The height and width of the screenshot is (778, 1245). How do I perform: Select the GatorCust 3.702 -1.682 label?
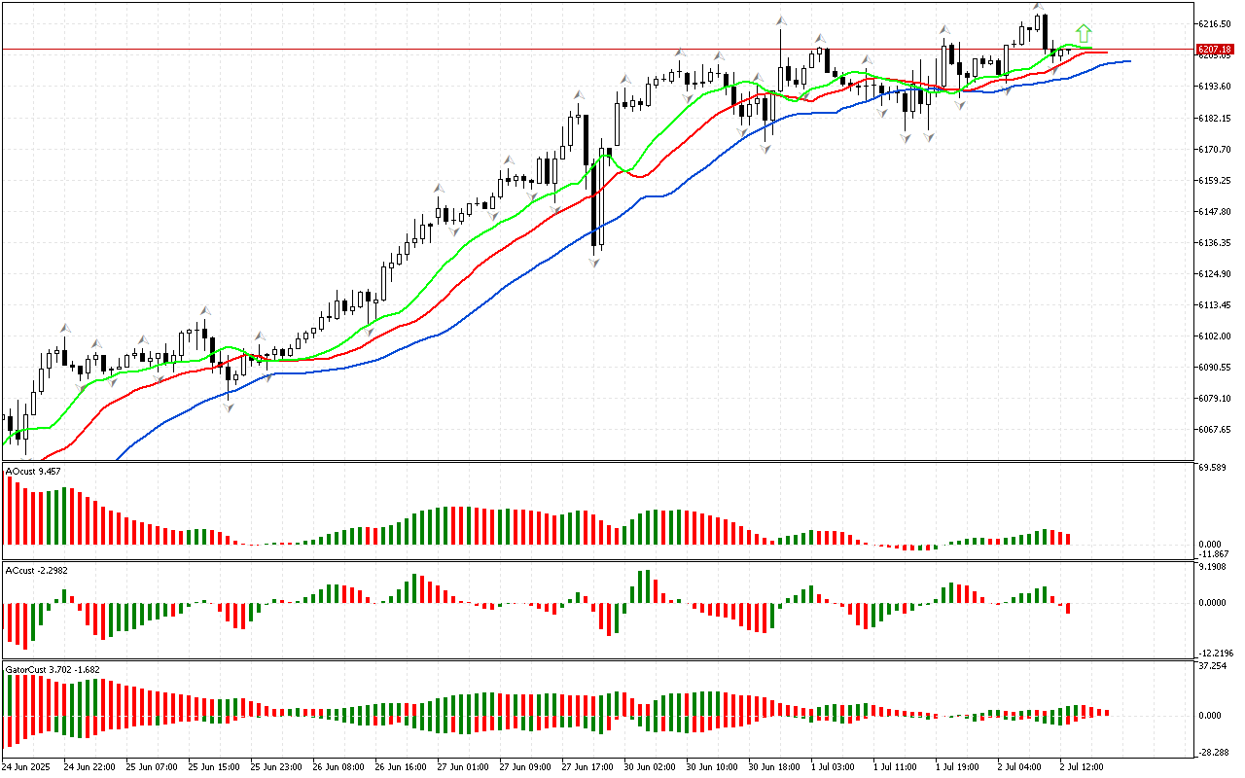pos(52,669)
